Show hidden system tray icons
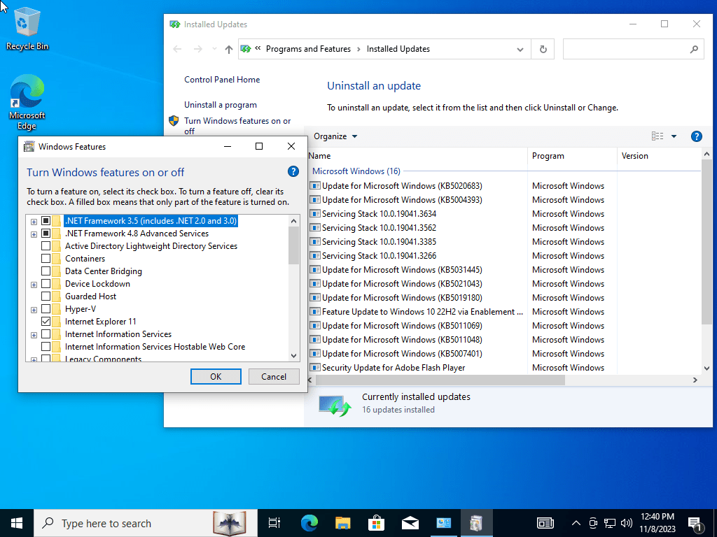The width and height of the screenshot is (717, 537). [x=576, y=523]
